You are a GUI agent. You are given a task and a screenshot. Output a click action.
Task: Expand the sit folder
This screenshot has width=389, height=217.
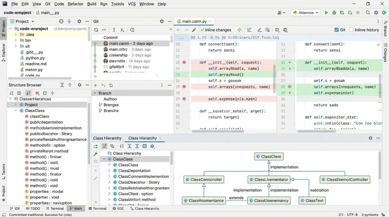pos(16,46)
